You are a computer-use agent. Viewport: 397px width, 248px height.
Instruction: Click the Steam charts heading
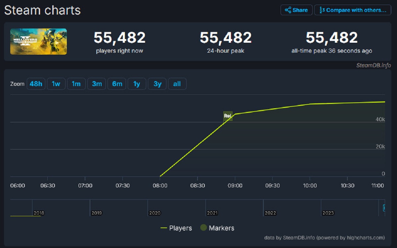42,10
